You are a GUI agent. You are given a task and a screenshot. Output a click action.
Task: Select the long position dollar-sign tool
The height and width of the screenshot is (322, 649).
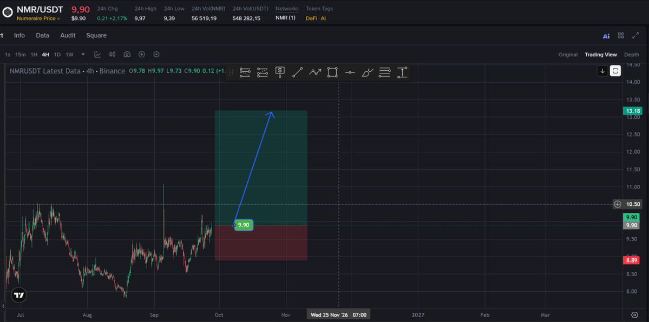(x=280, y=72)
